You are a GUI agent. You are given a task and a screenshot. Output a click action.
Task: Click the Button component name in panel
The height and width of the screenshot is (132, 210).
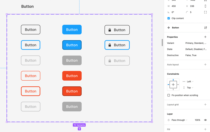tap(175, 28)
